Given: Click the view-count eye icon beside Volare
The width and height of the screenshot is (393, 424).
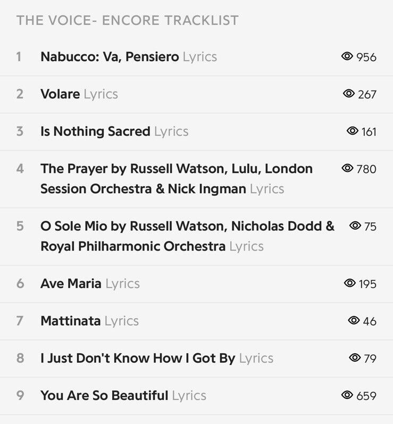Looking at the screenshot, I should [x=349, y=94].
